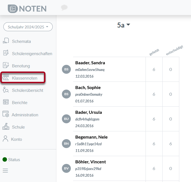Click the Berichte report icon
This screenshot has height=182, width=191.
tap(6, 102)
